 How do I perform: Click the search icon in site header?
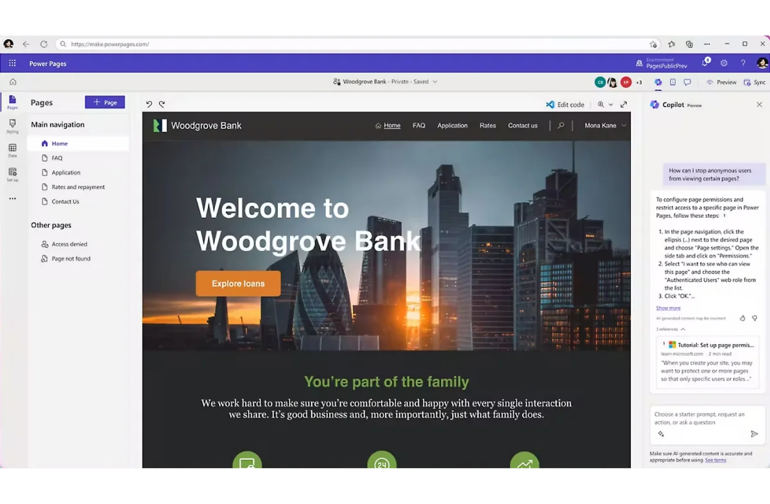click(561, 126)
